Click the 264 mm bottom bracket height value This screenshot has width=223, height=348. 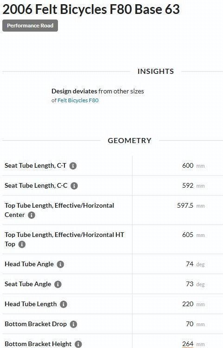(x=193, y=344)
